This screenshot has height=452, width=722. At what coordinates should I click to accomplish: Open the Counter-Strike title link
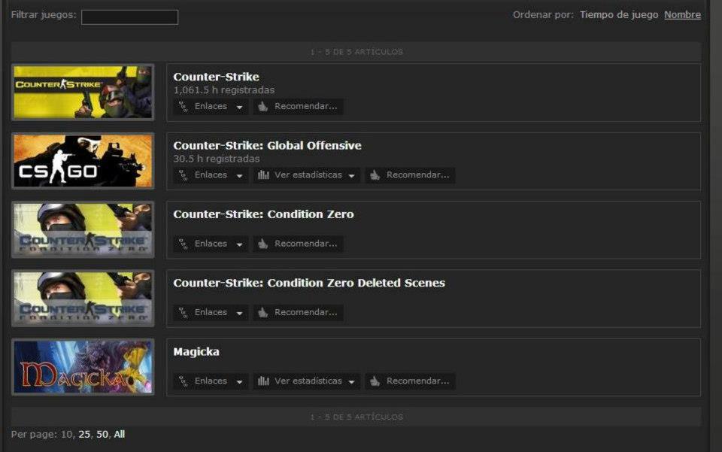pyautogui.click(x=216, y=77)
